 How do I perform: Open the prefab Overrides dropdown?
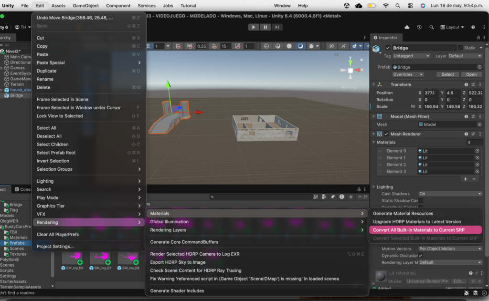(408, 74)
